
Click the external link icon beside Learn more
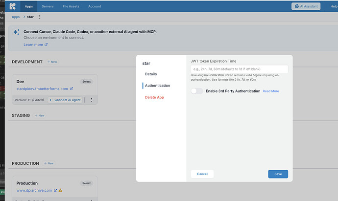46,45
